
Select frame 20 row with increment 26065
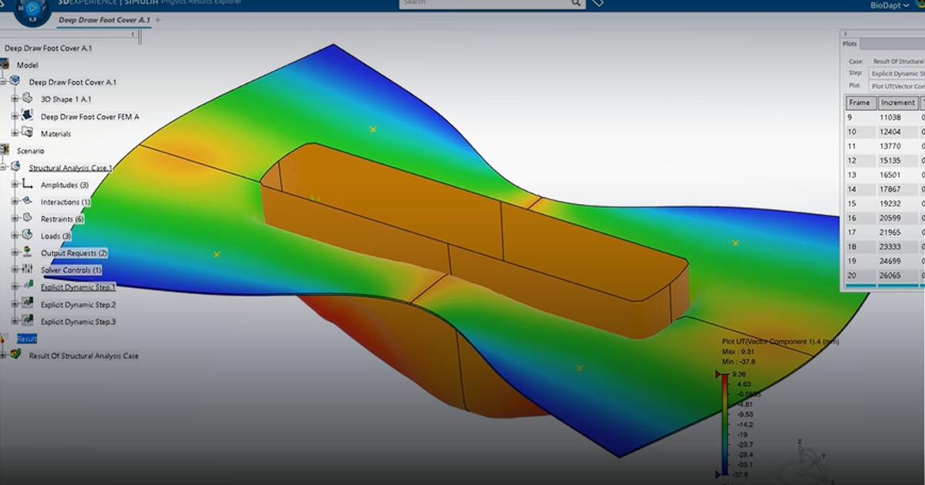point(884,275)
